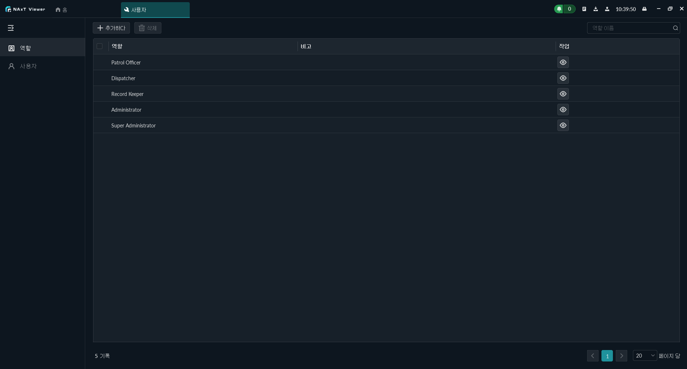687x369 pixels.
Task: Open the 사용자 sidebar menu item
Action: point(28,66)
